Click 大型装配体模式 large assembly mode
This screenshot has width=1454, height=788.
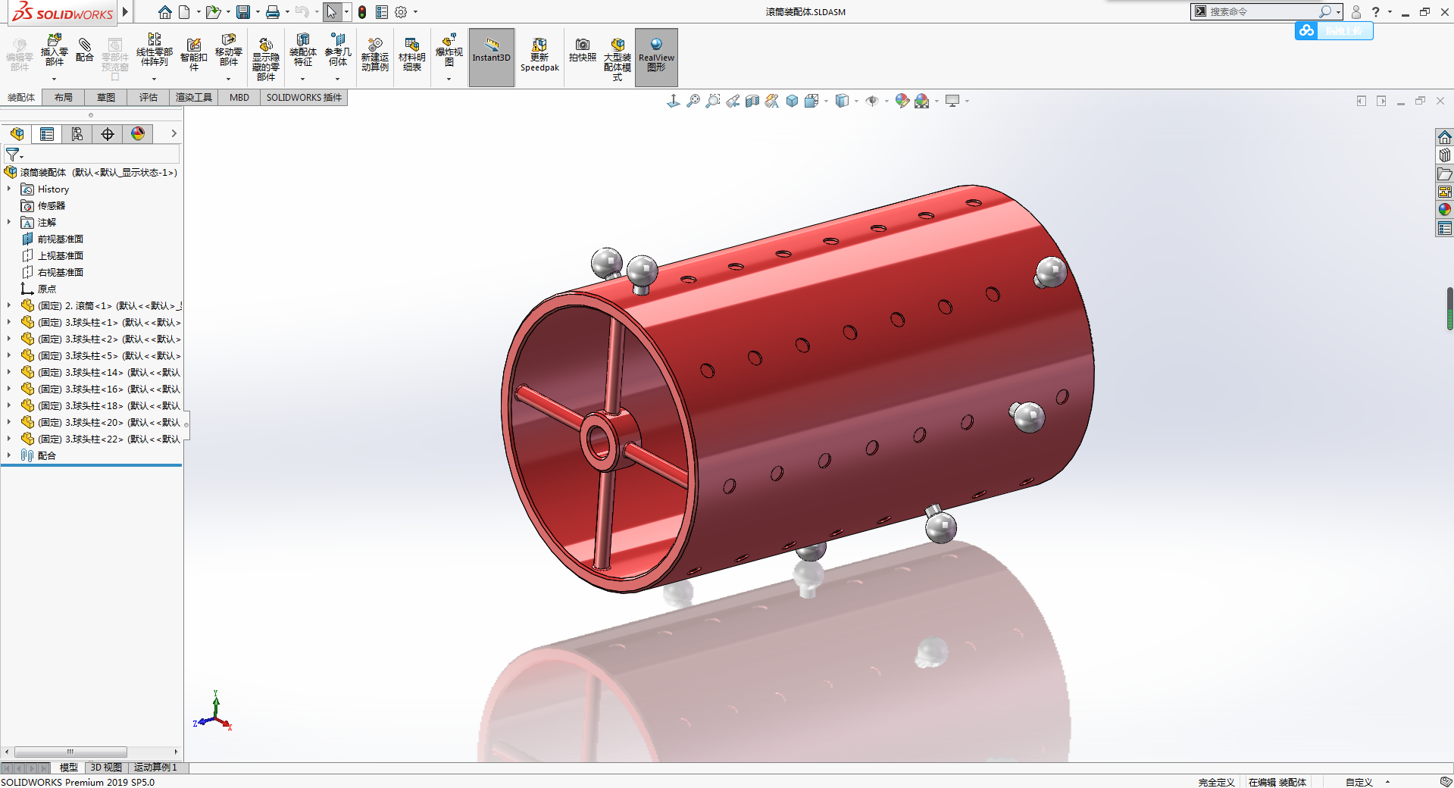(618, 58)
